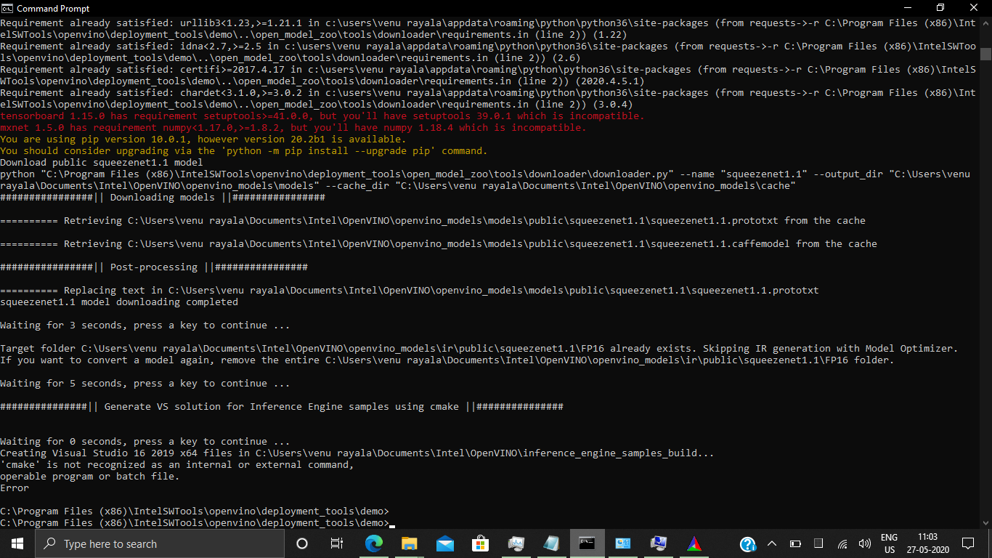Click the squeezenet1.1.caffemodel retrieving line
The image size is (992, 558).
(x=439, y=244)
